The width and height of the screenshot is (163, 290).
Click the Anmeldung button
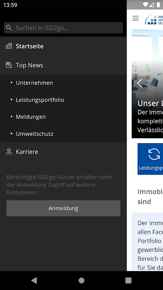coord(63,208)
